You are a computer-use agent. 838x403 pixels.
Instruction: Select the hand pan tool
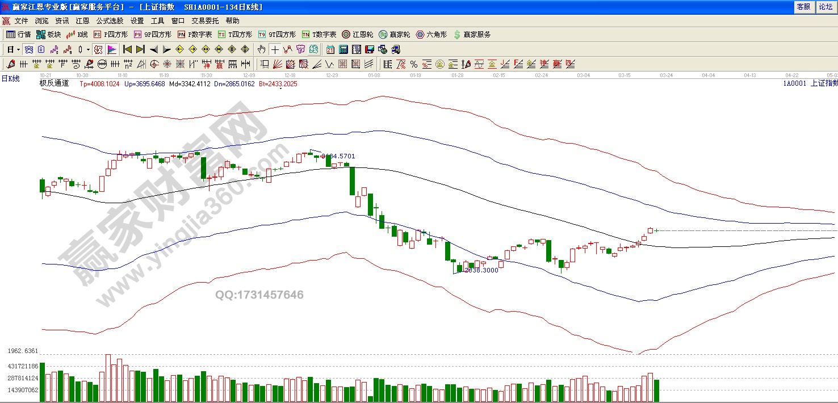point(262,49)
